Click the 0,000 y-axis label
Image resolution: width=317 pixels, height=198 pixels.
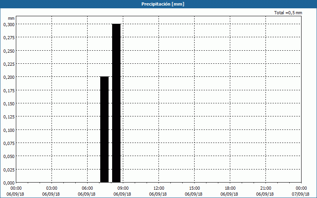[x=9, y=183]
